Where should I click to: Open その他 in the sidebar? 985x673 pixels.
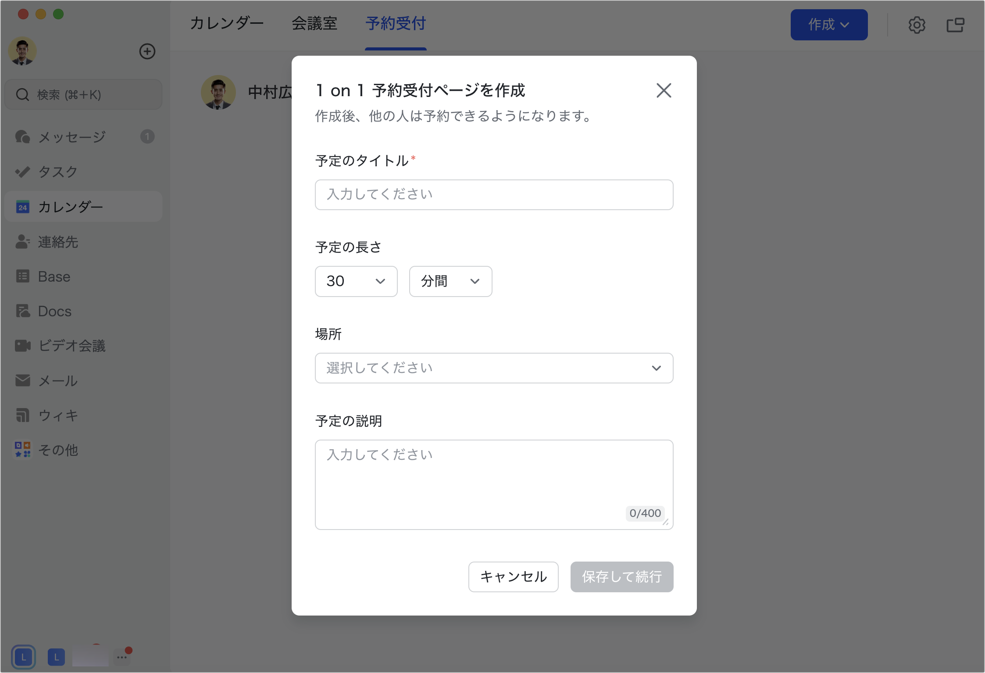pos(83,450)
